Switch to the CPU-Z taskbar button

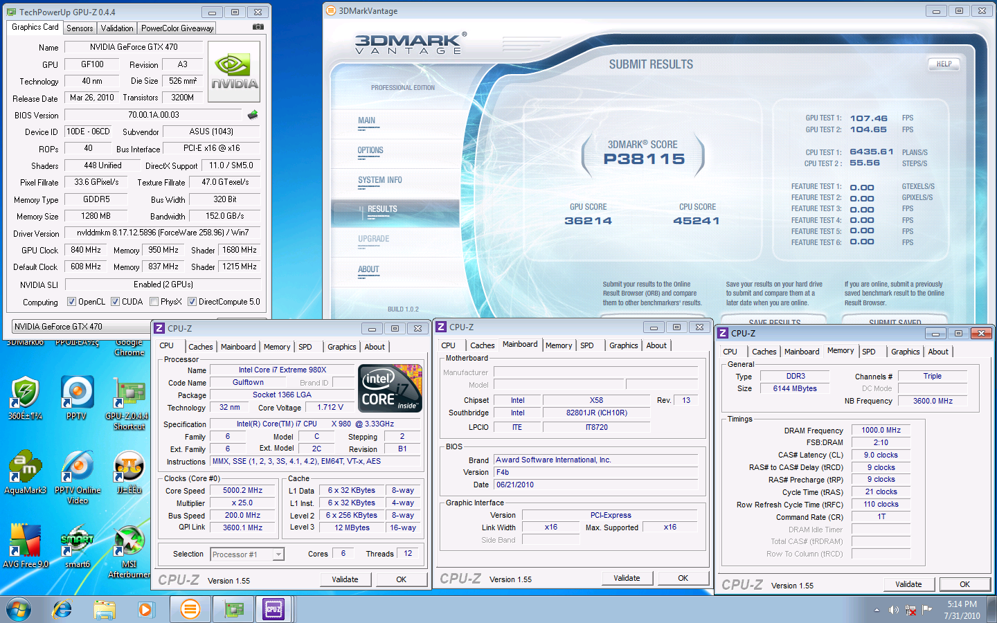click(x=274, y=609)
